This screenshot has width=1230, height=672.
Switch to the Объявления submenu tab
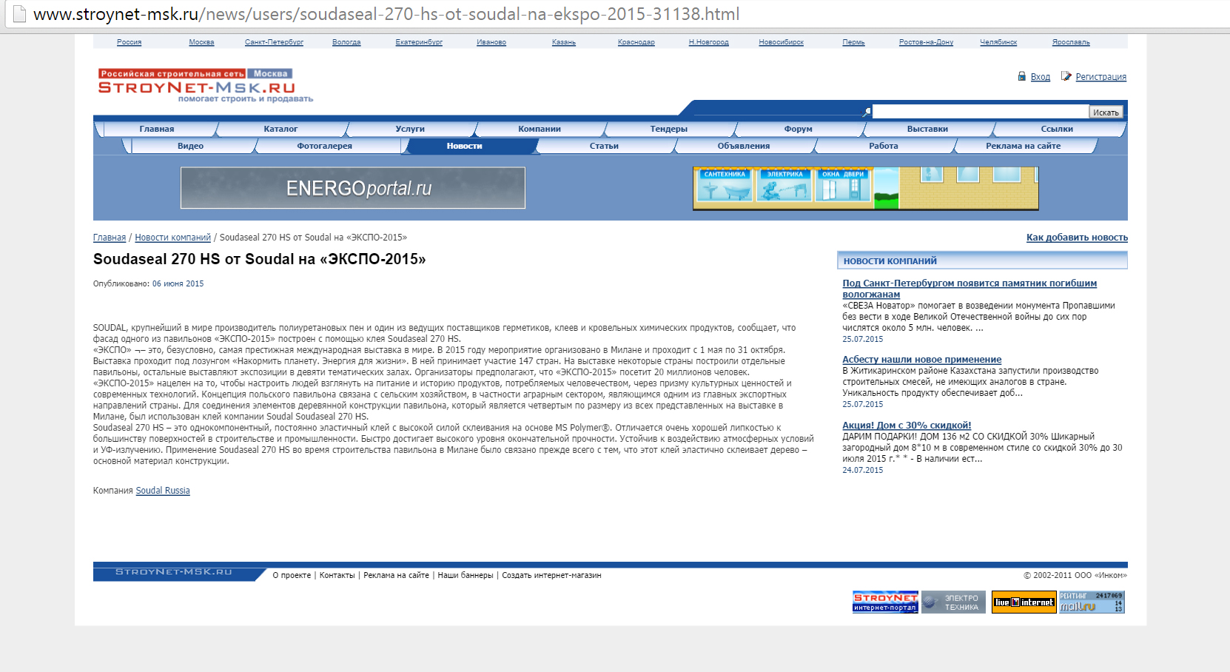click(x=744, y=146)
